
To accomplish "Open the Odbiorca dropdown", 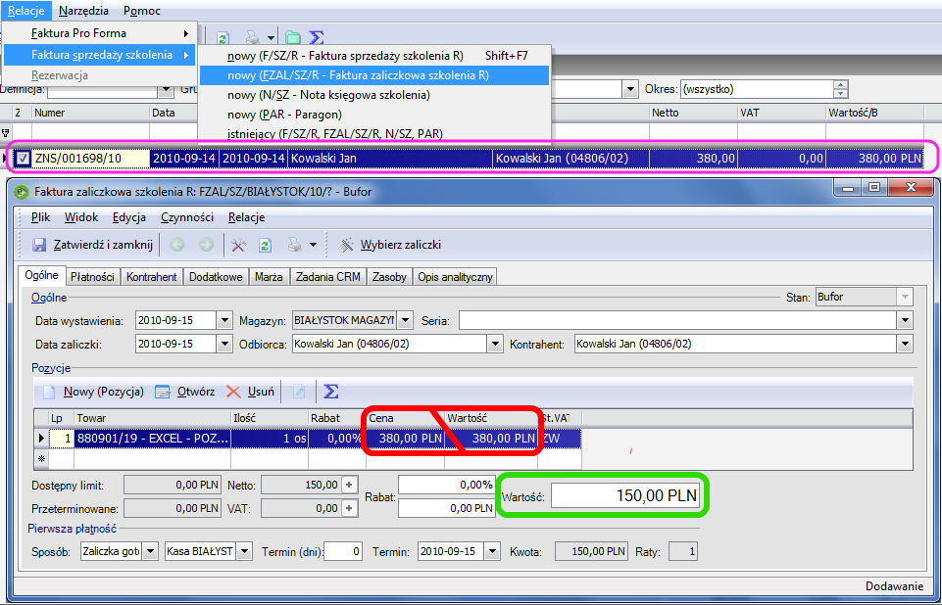I will pos(496,345).
